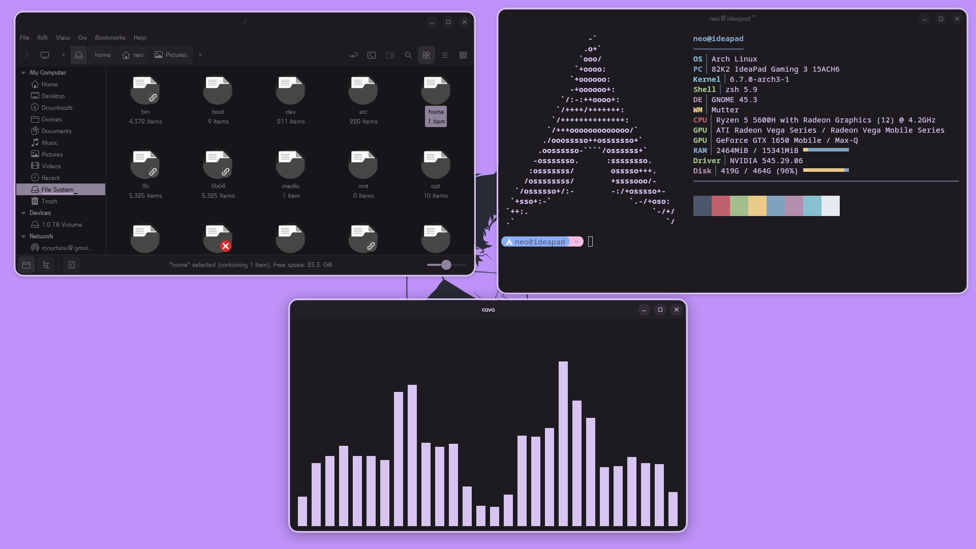The width and height of the screenshot is (976, 549).
Task: Toggle location entry icon in toolbar
Action: 353,55
